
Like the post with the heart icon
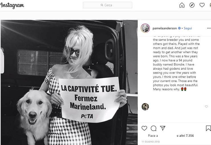[x=144, y=128]
